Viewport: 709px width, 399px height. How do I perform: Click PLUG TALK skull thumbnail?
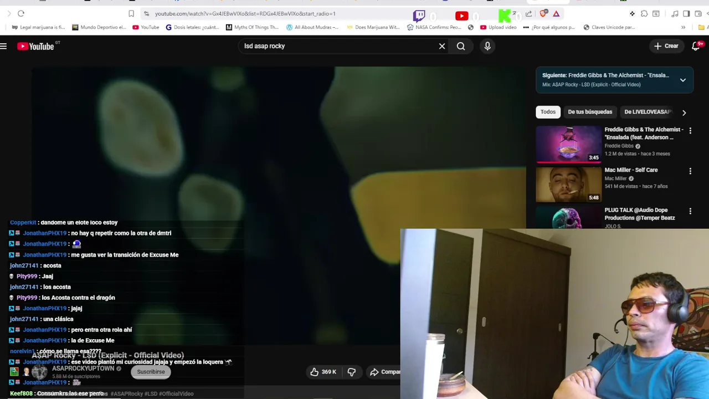click(x=568, y=217)
